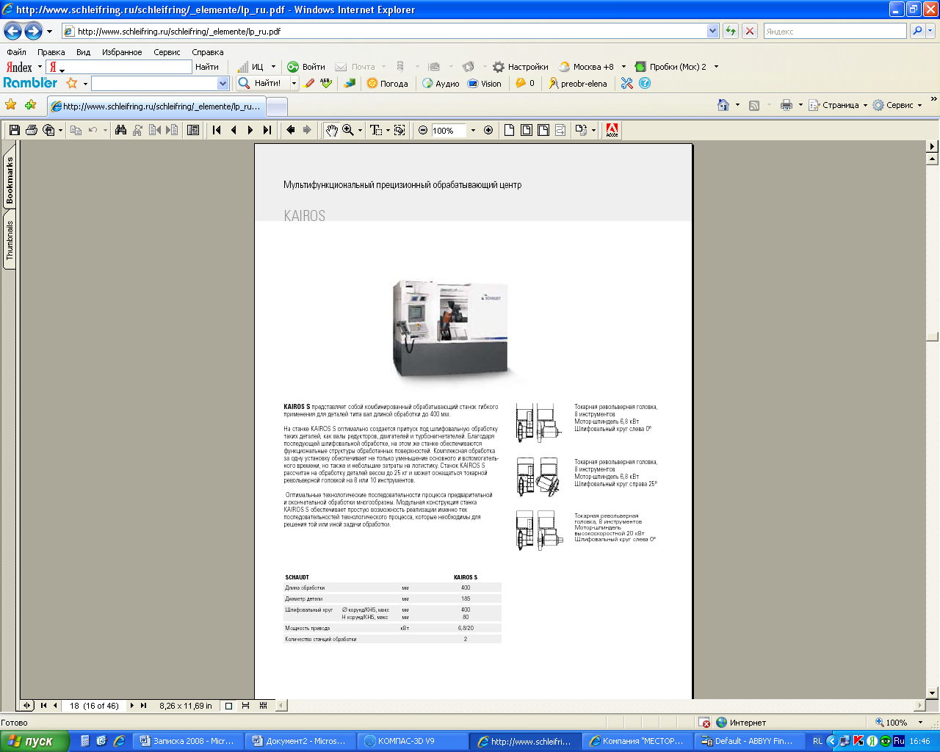
Task: Click the 100% zoom field in PDF toolbar
Action: (x=449, y=130)
